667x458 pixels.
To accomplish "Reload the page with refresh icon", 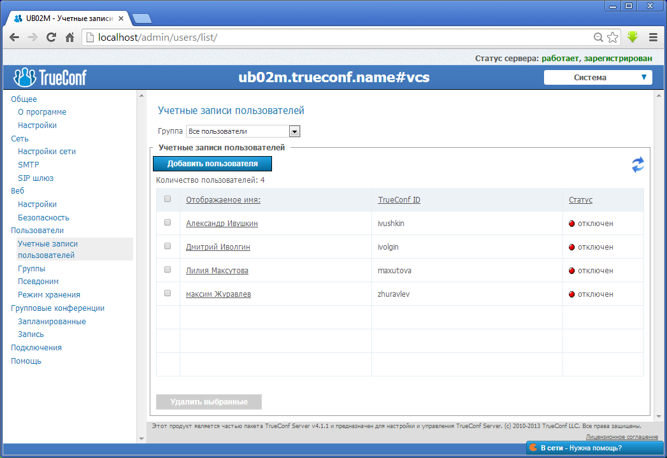I will click(51, 38).
